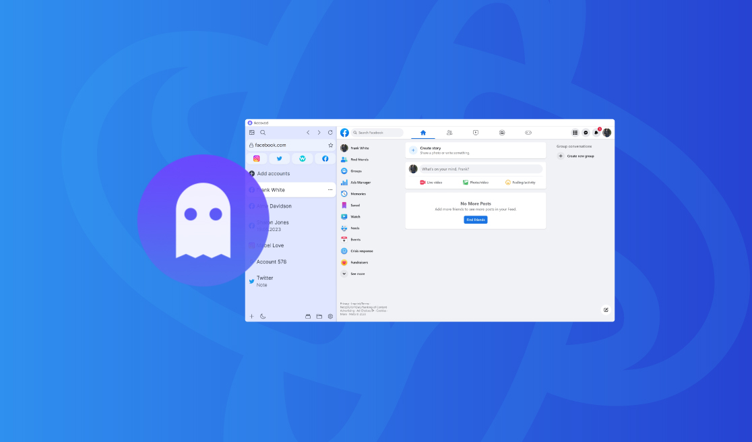
Task: Click Create new group
Action: [575, 156]
